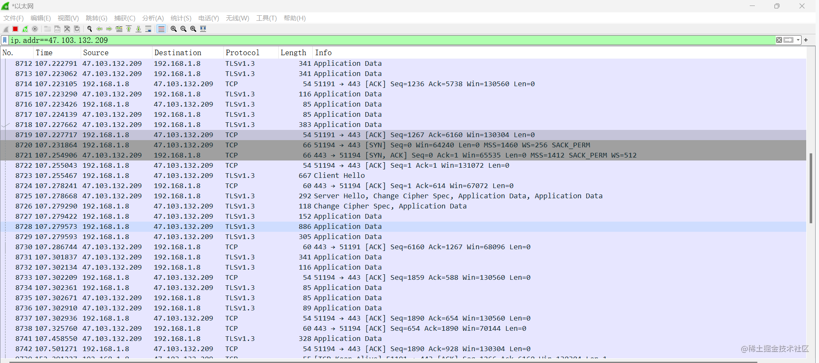Sort packets by the No. column
This screenshot has height=363, width=819.
coord(17,53)
